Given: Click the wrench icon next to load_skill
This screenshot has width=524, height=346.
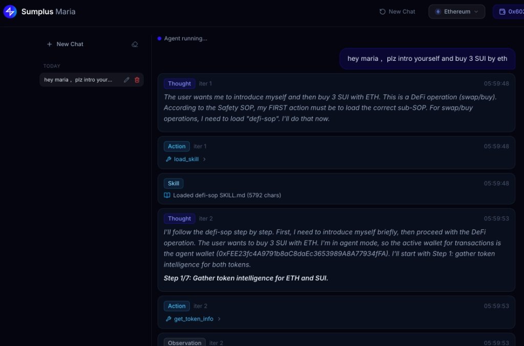Looking at the screenshot, I should tap(168, 159).
